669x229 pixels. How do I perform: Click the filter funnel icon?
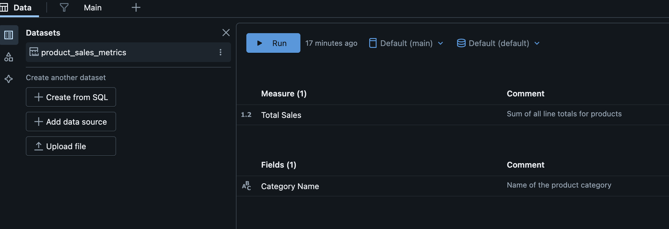click(64, 8)
